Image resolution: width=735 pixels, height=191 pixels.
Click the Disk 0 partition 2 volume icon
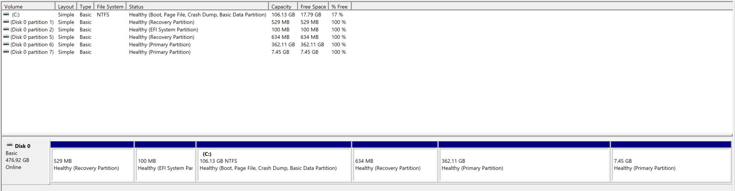(6, 29)
